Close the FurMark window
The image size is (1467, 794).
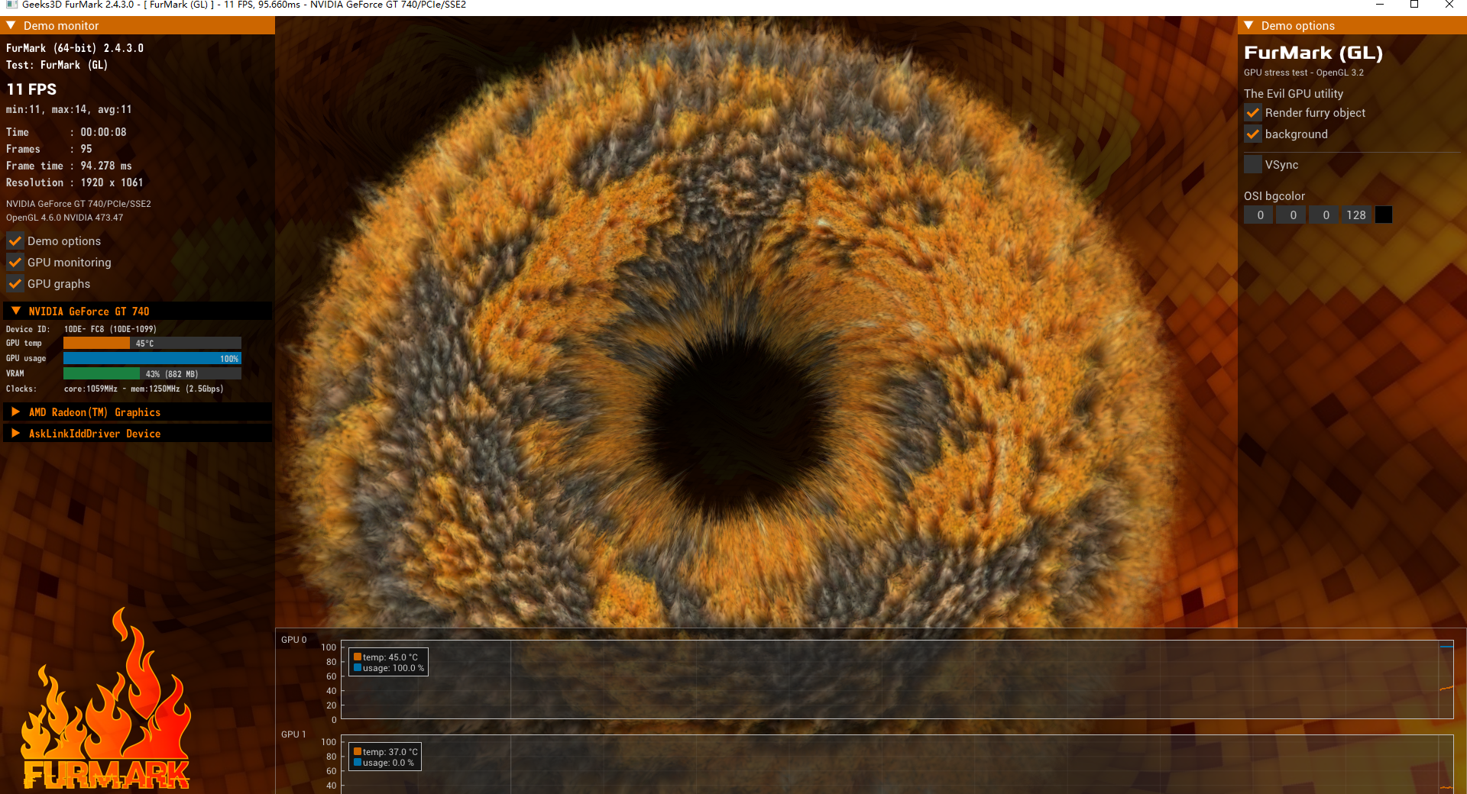(1449, 5)
